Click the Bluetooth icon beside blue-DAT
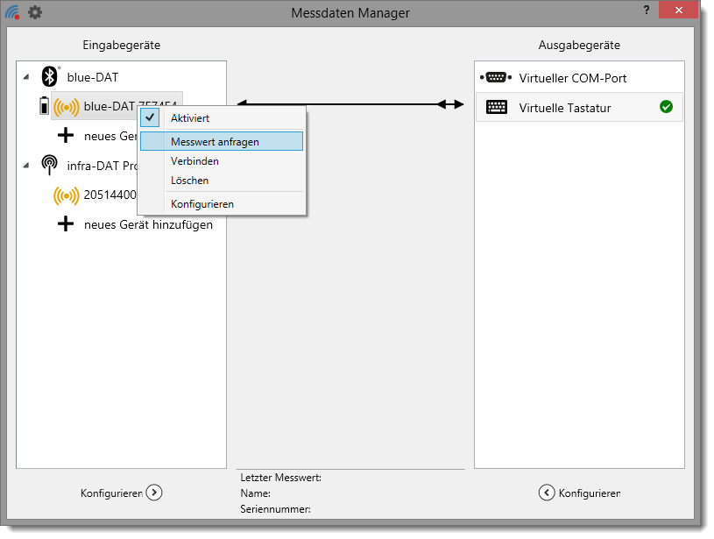This screenshot has height=539, width=714. [x=50, y=77]
